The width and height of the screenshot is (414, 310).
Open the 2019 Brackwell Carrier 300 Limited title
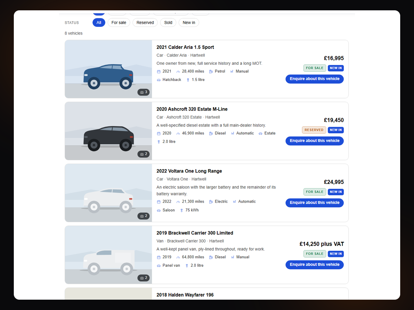pyautogui.click(x=195, y=233)
